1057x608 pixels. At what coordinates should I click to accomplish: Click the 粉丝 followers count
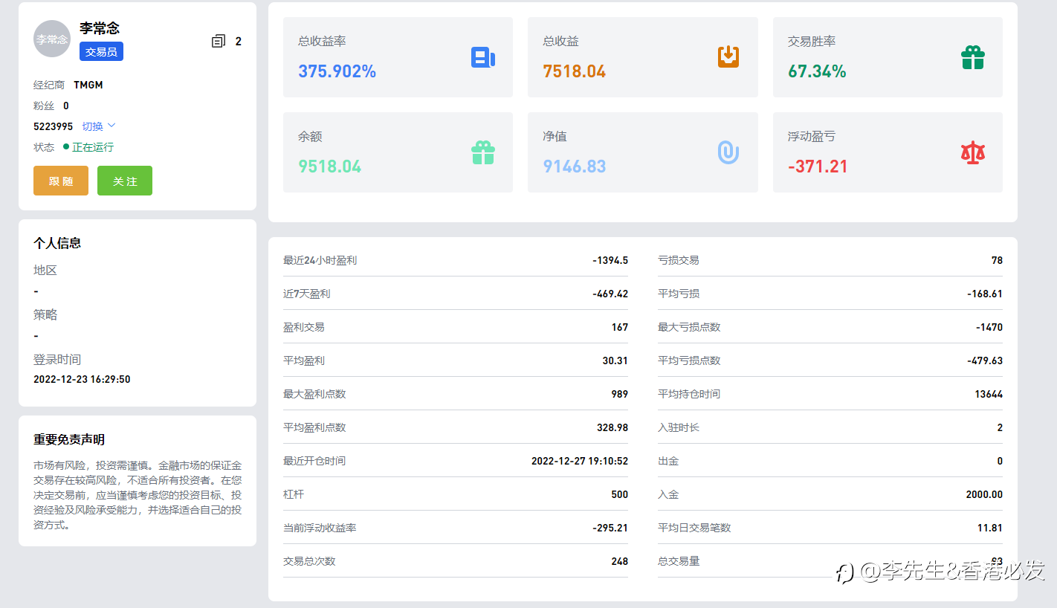point(66,106)
